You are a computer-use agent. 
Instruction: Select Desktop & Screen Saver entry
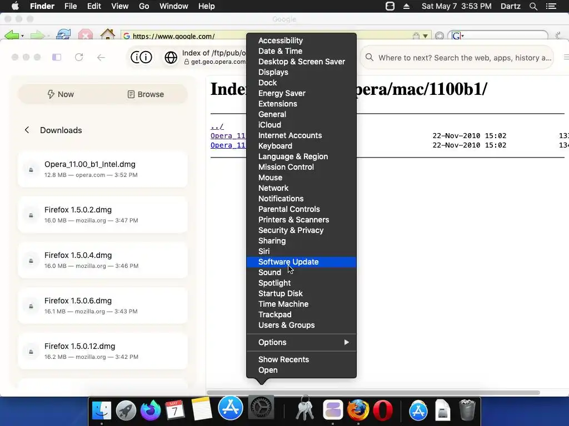tap(301, 62)
